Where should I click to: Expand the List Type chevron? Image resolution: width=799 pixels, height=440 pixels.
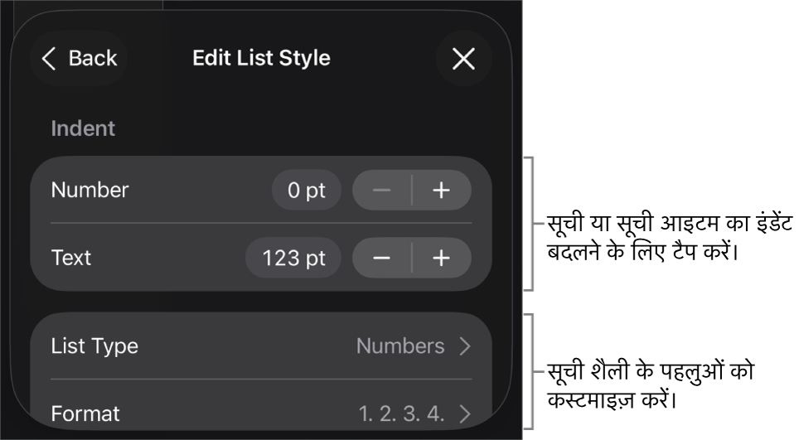(x=465, y=346)
